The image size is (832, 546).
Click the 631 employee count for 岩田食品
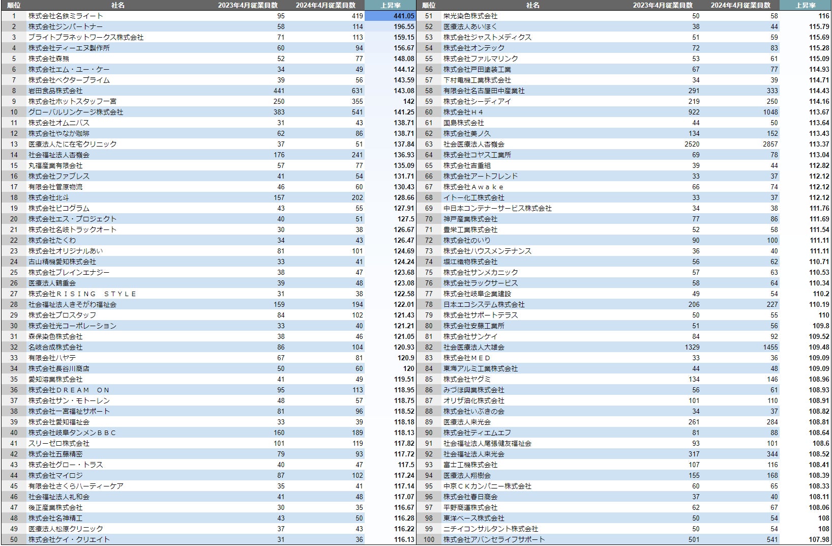pos(358,91)
